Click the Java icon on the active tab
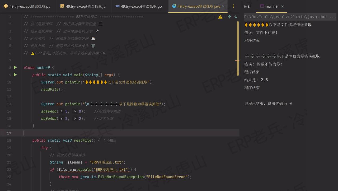 click(174, 6)
